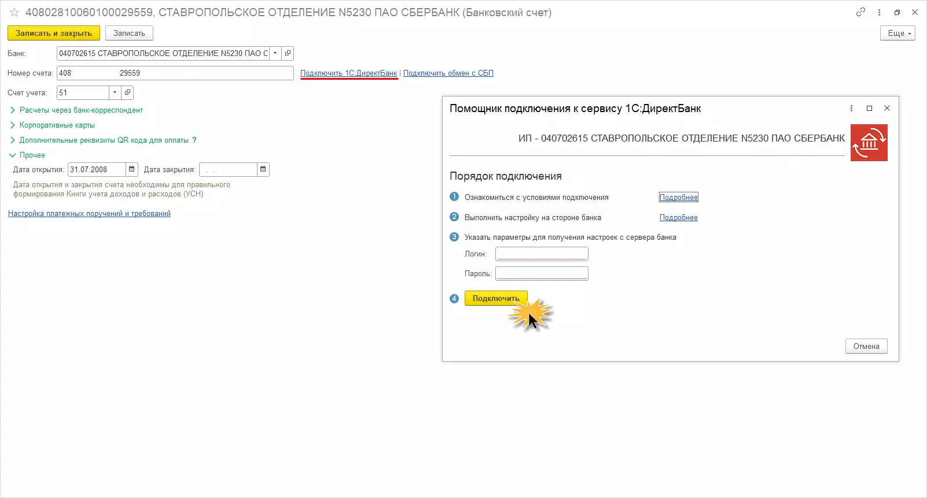Click the Порядок подключения heading

(506, 176)
